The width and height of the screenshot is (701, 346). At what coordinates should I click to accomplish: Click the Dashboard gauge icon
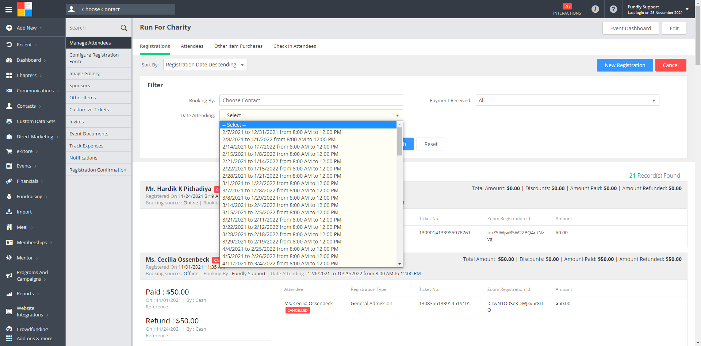[9, 60]
